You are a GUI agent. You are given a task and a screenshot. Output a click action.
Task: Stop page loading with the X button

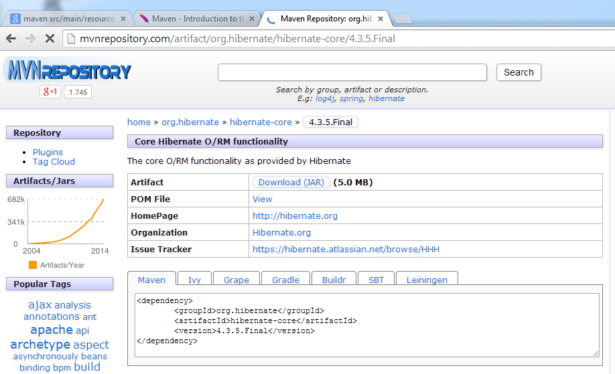50,38
